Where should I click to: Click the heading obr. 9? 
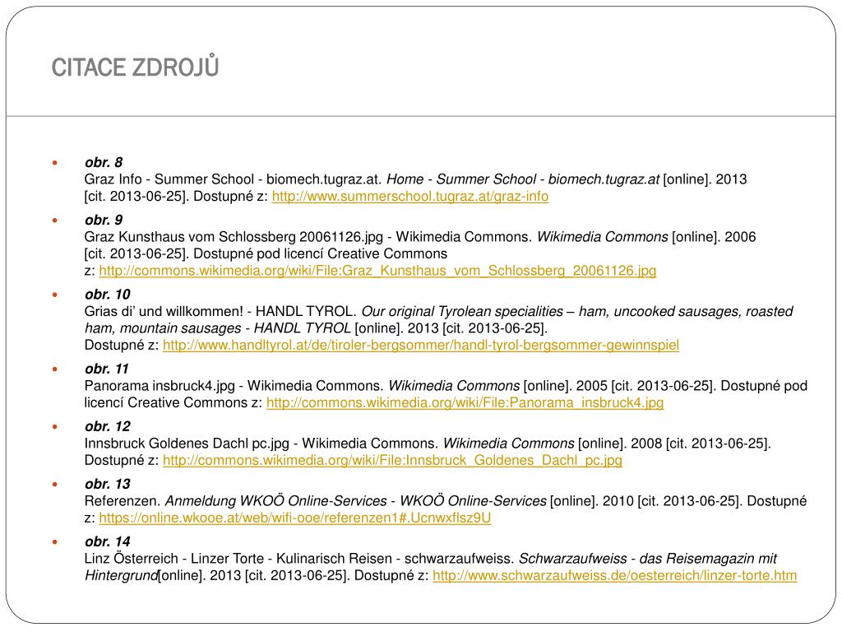pyautogui.click(x=104, y=220)
